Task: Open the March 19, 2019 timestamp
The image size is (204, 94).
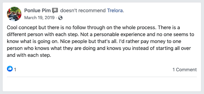Action: point(39,18)
